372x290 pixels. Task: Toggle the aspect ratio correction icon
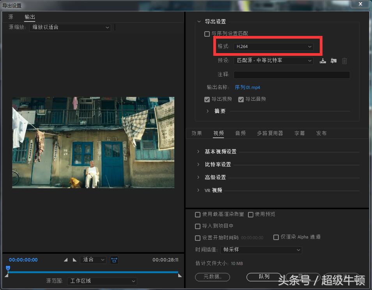point(114,260)
